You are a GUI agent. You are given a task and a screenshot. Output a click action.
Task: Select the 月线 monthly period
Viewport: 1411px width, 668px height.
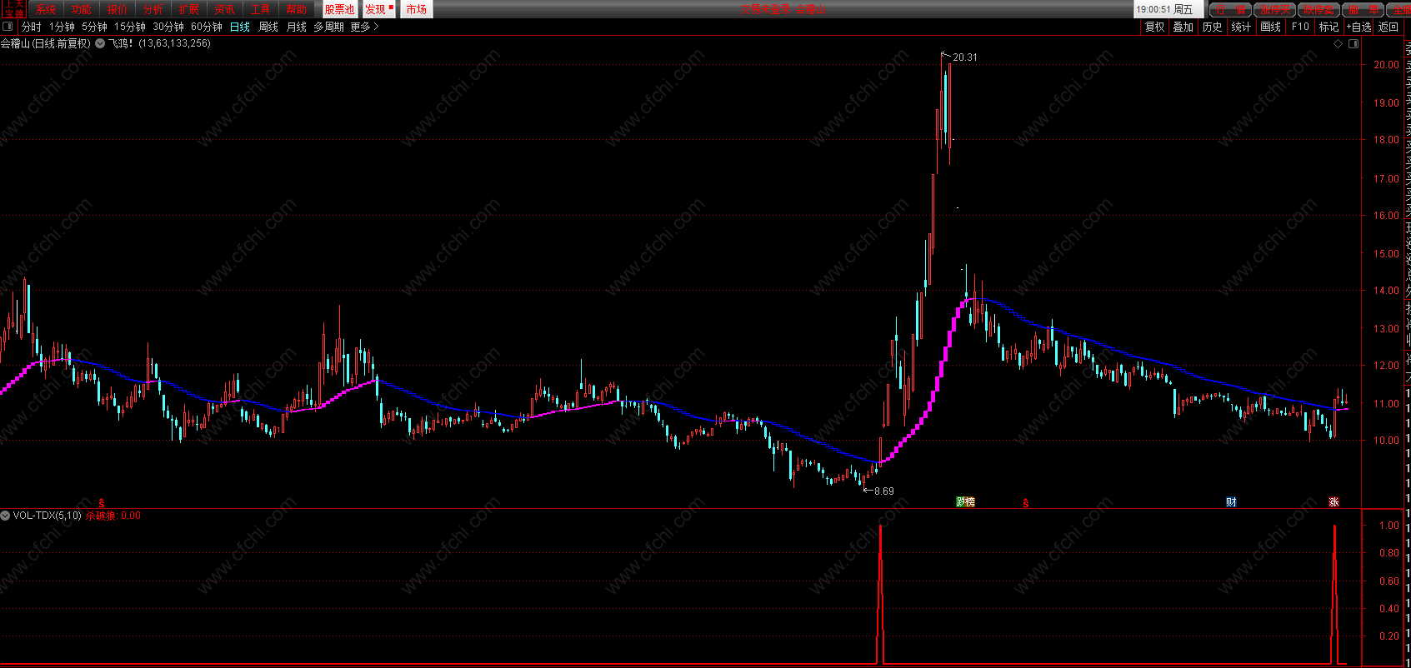click(x=297, y=27)
